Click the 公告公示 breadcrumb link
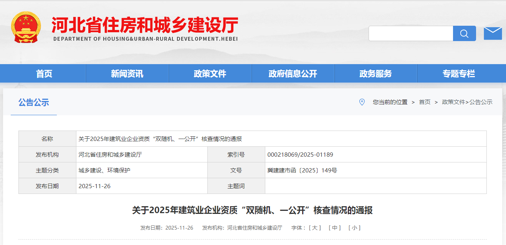Viewport: 506px width, 245px height. click(x=481, y=102)
